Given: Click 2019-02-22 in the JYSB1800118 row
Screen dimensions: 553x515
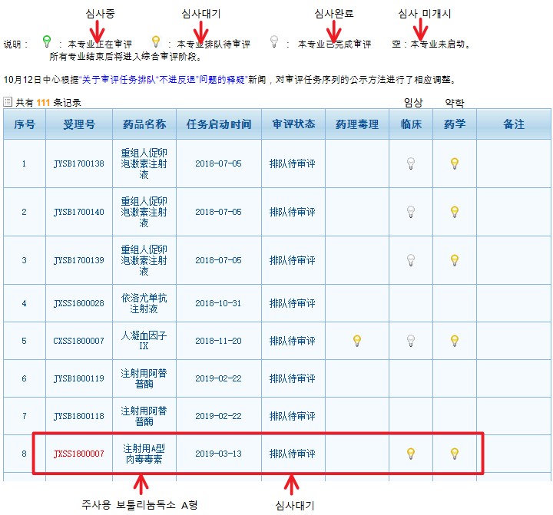Looking at the screenshot, I should 218,416.
